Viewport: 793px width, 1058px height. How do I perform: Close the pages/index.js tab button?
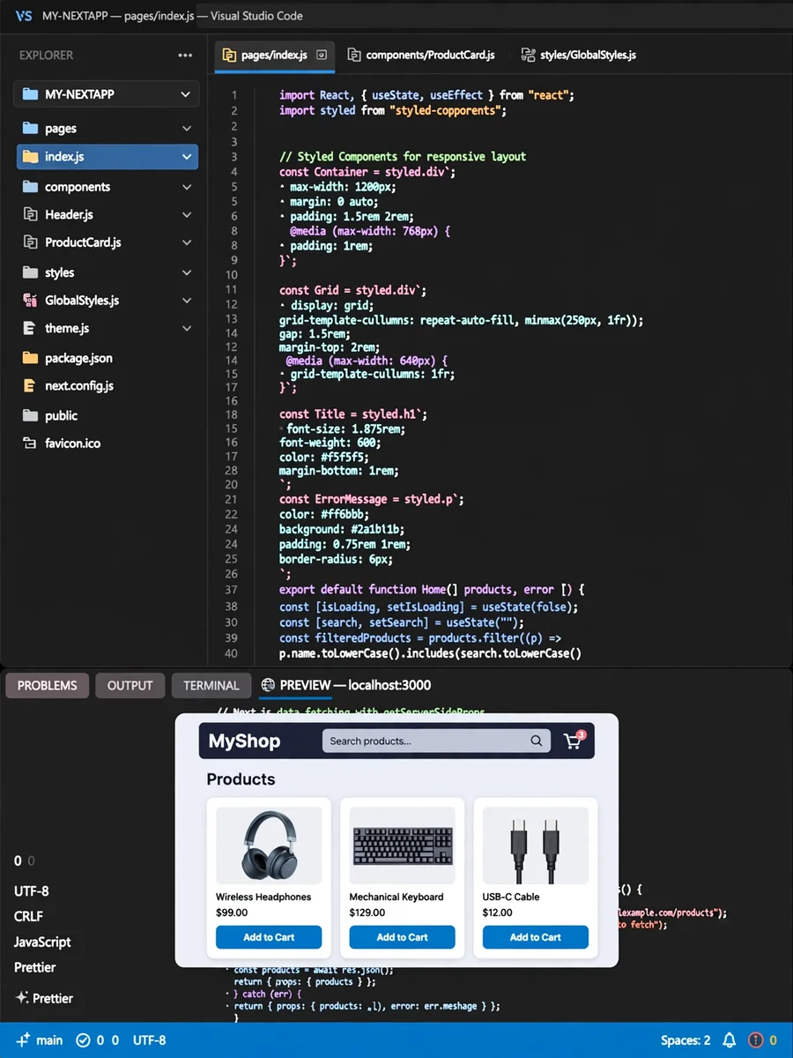tap(322, 55)
